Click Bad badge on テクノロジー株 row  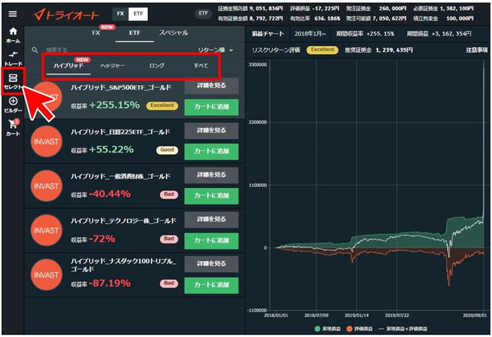168,239
